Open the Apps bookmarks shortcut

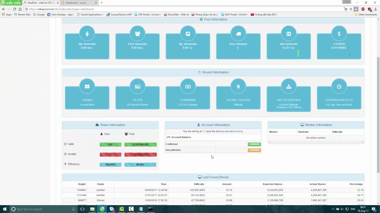click(x=7, y=14)
